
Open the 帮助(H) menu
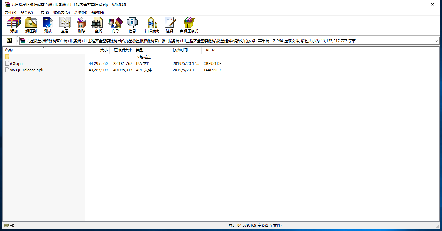click(x=98, y=13)
